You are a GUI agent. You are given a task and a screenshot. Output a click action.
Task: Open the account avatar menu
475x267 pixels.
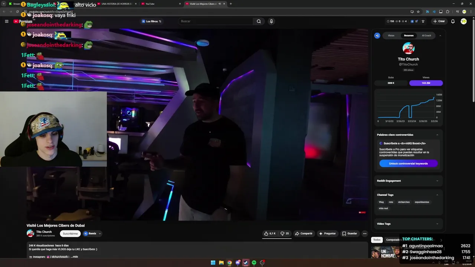tap(463, 21)
